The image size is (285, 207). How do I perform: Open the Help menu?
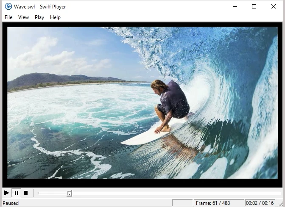point(55,17)
